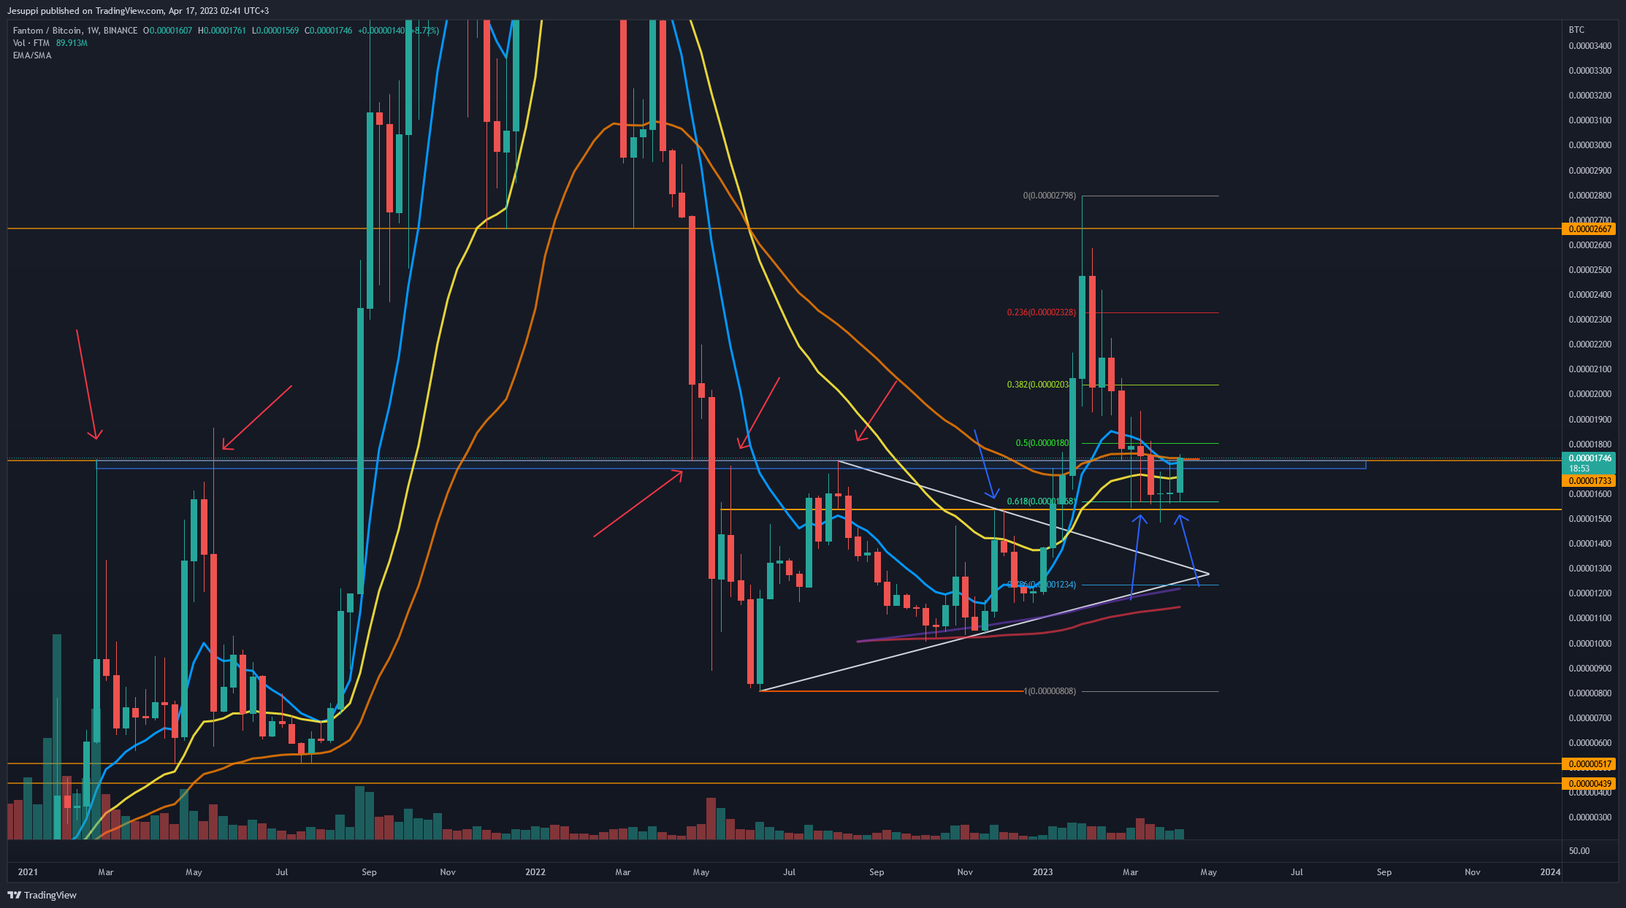This screenshot has height=908, width=1626.
Task: Click the Fib 0.618 level label
Action: pyautogui.click(x=1040, y=501)
